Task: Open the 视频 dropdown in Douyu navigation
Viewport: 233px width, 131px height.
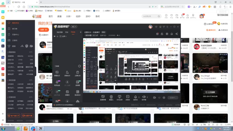Action: tap(78, 16)
